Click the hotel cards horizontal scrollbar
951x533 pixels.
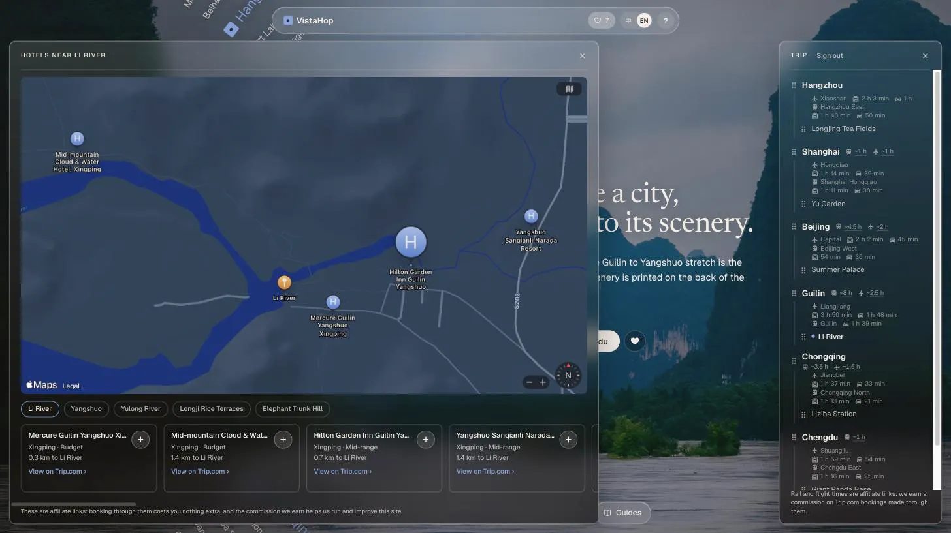(74, 504)
